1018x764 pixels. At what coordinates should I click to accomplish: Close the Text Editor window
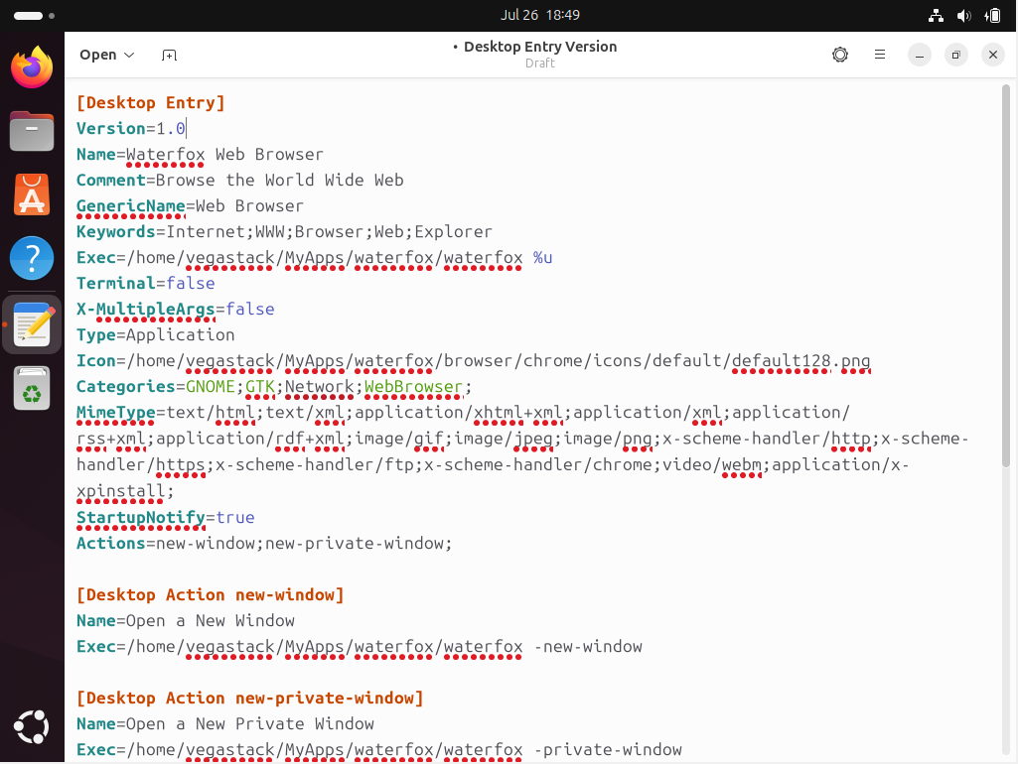point(992,55)
